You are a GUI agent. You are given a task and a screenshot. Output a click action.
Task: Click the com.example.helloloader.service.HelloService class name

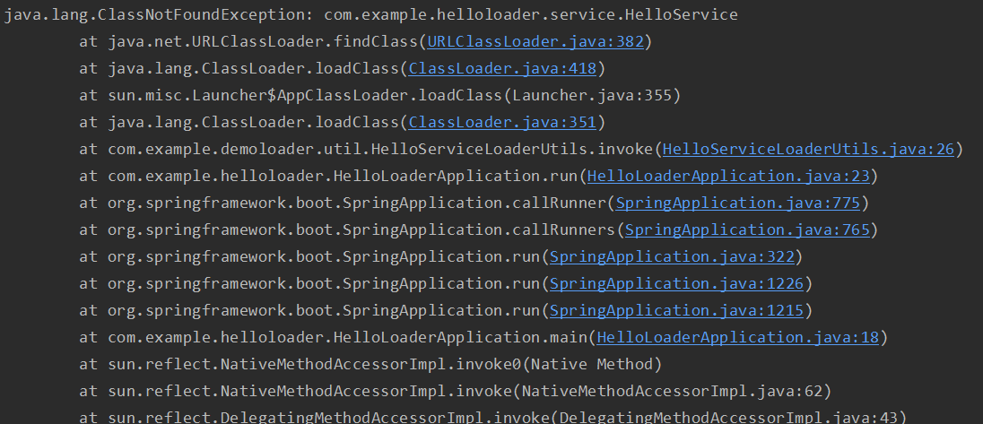click(x=531, y=15)
